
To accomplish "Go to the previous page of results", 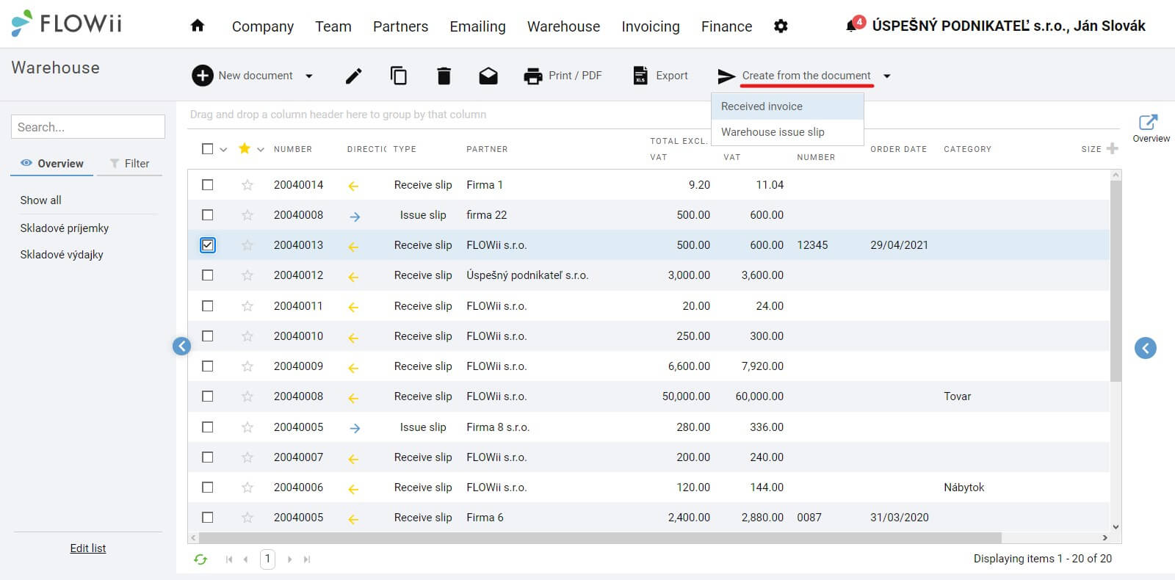I will [245, 559].
